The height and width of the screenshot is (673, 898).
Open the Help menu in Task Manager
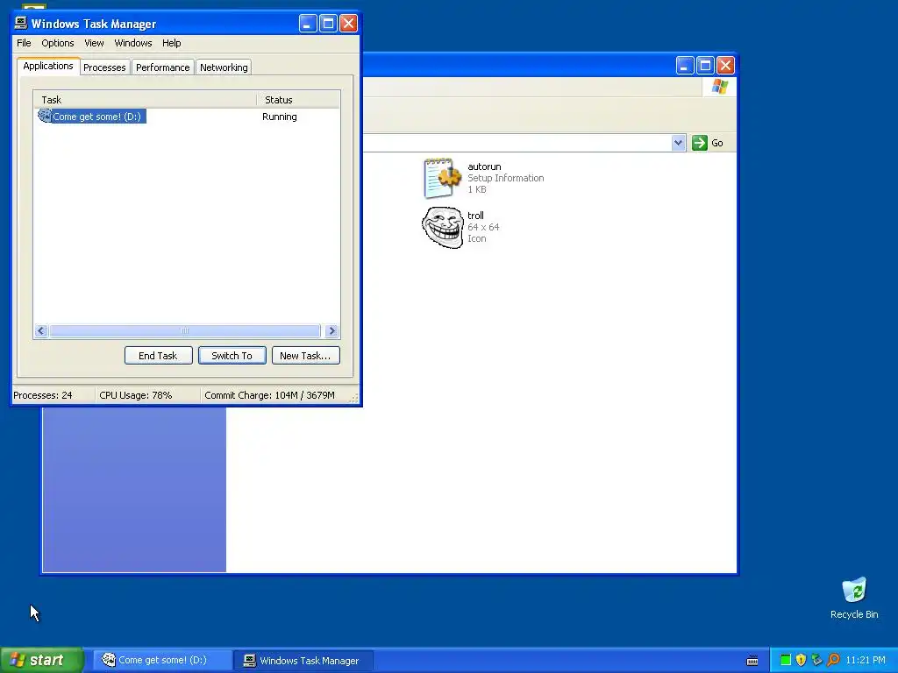point(171,43)
